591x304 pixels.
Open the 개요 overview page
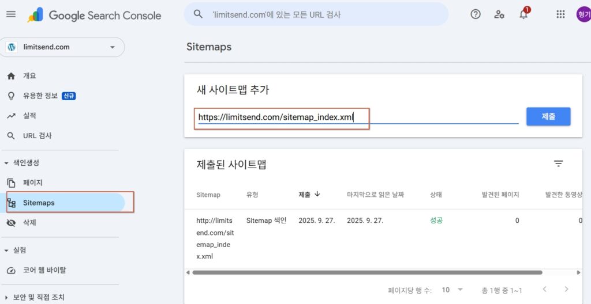[29, 76]
